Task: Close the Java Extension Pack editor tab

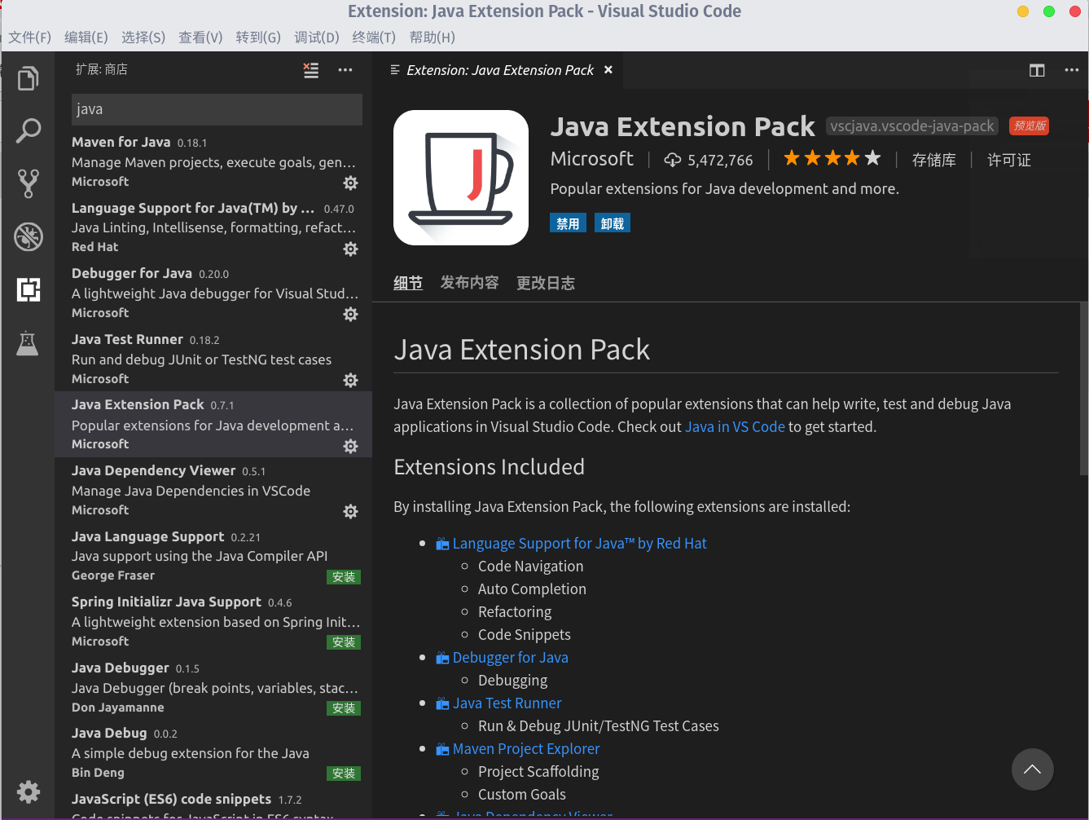Action: click(608, 70)
